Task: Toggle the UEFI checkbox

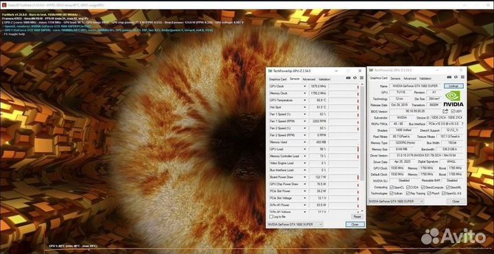Action: coord(453,111)
